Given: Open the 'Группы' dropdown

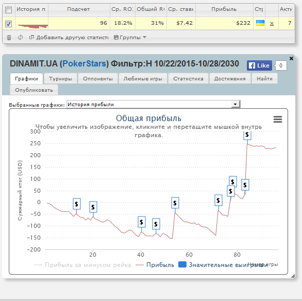Looking at the screenshot, I should (130, 37).
